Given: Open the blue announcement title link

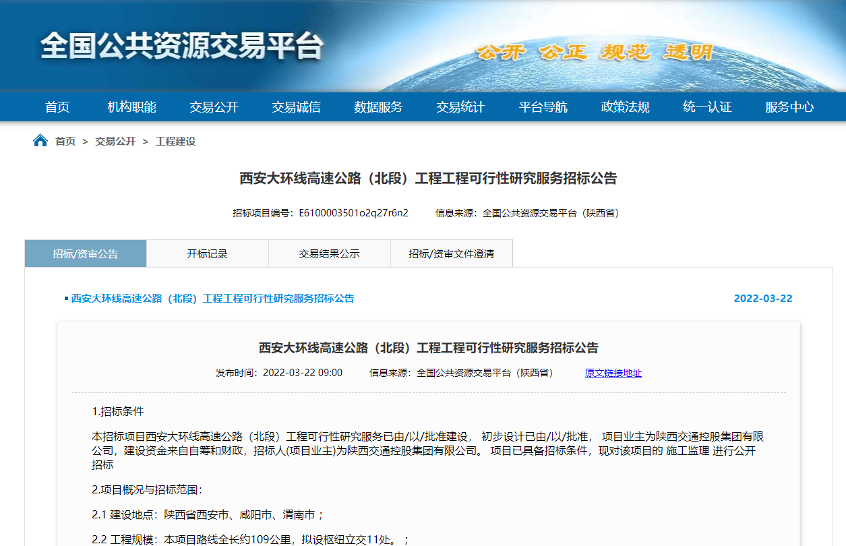Looking at the screenshot, I should pyautogui.click(x=212, y=298).
